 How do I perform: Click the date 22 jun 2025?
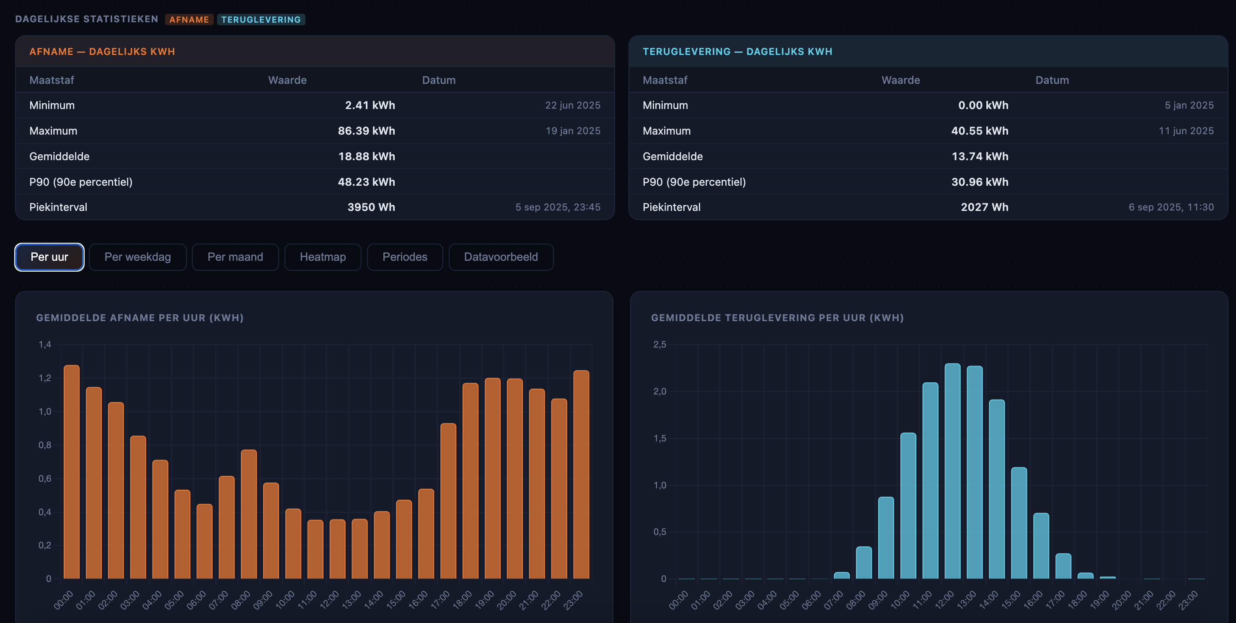(573, 105)
